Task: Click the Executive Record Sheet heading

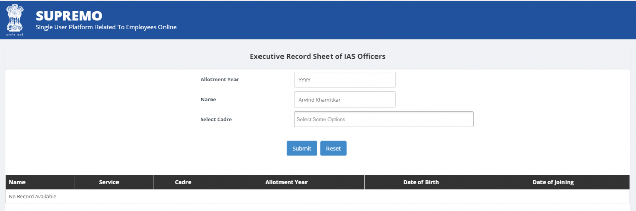Action: point(317,56)
